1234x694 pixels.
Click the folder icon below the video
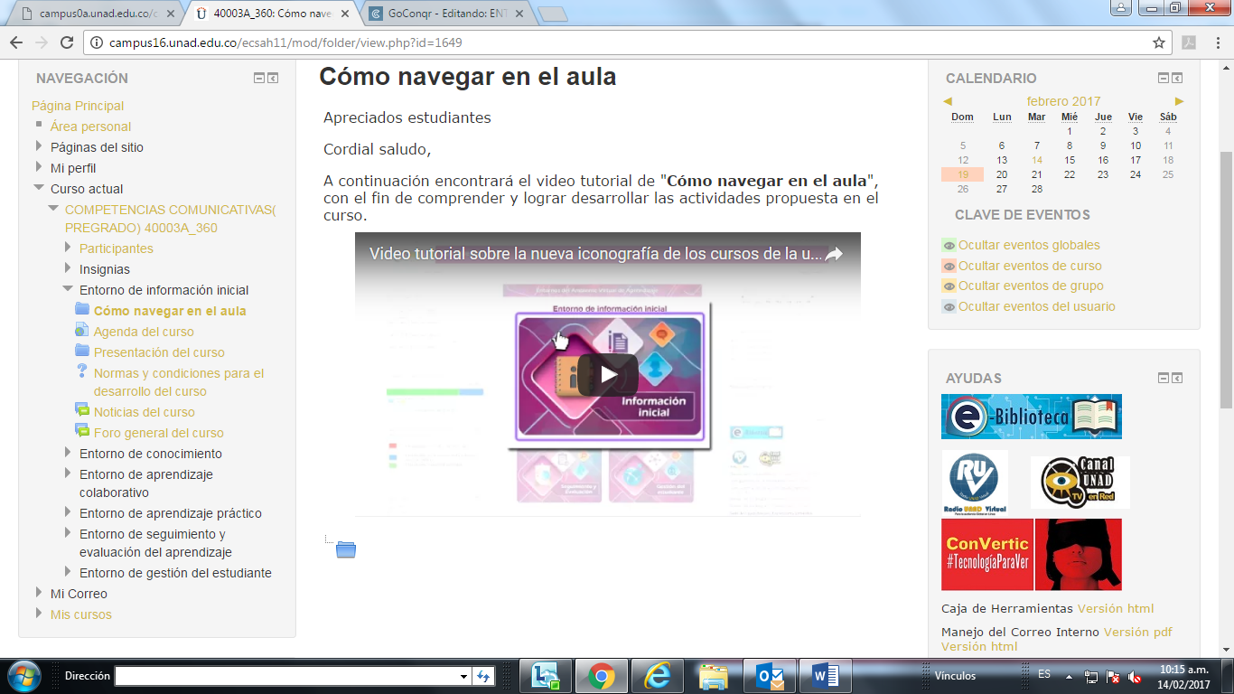click(x=345, y=549)
